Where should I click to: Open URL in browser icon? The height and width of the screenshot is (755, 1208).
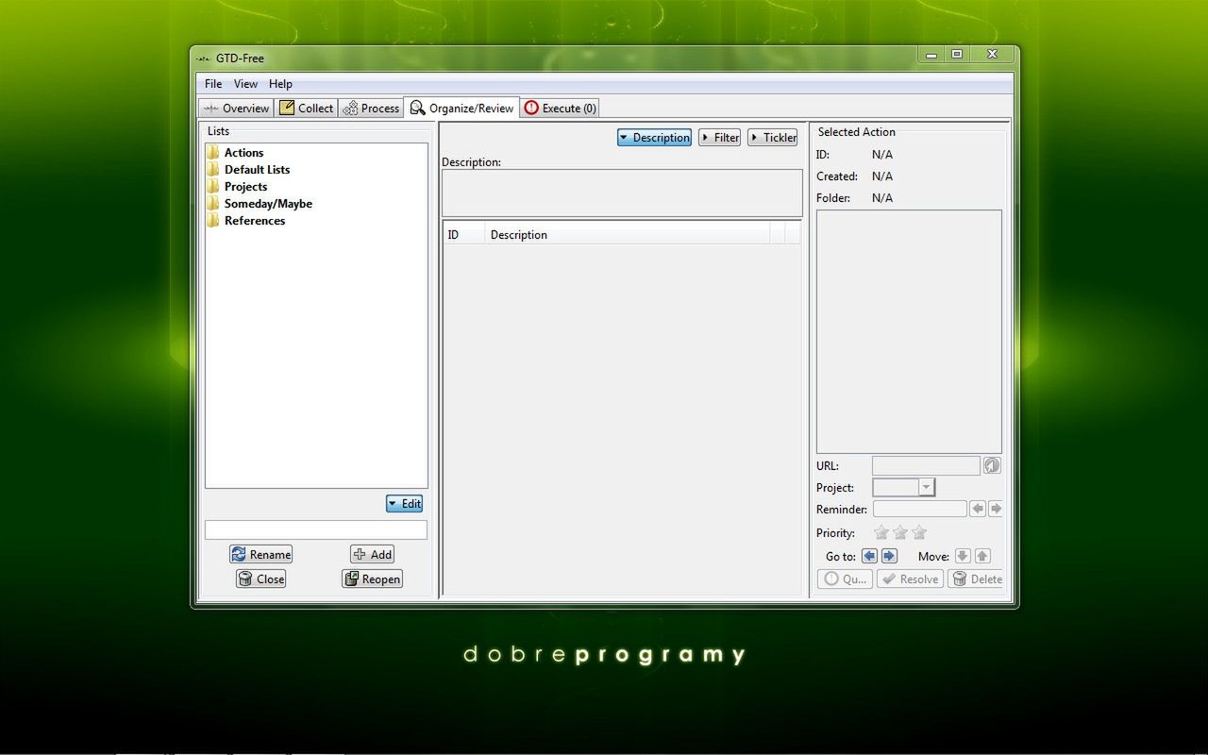click(992, 465)
